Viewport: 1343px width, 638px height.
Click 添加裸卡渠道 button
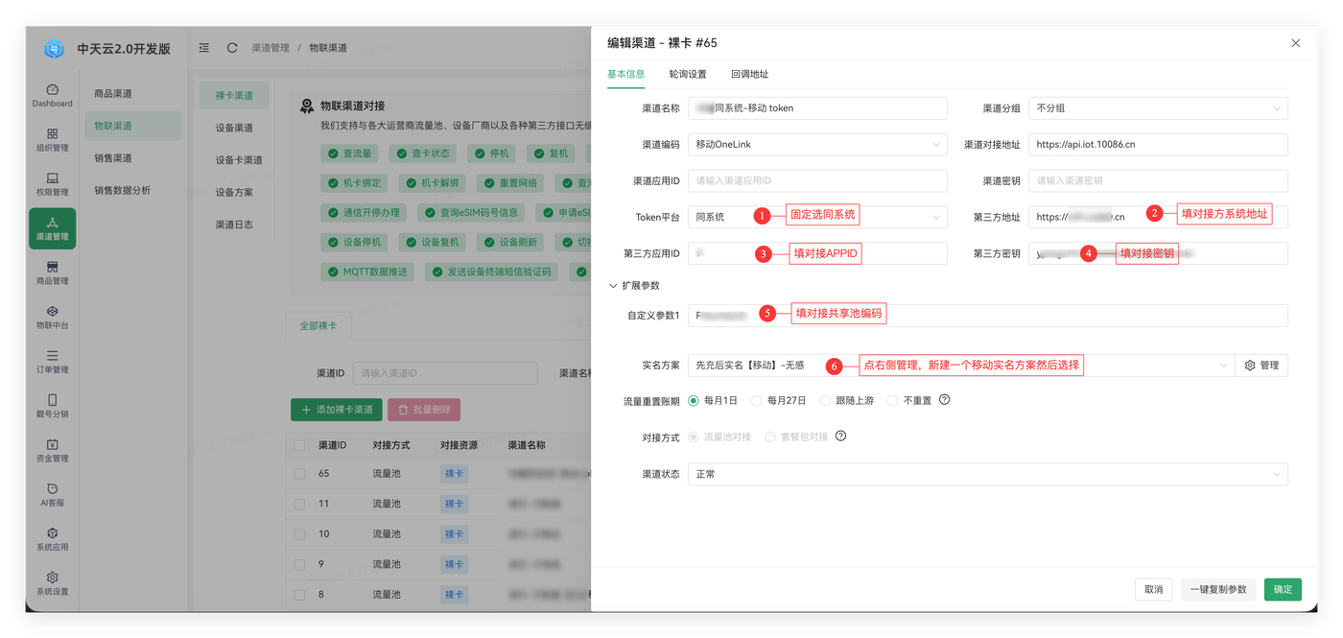[337, 410]
